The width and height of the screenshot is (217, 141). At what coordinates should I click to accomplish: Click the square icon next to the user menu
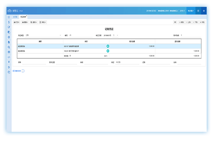click(198, 11)
